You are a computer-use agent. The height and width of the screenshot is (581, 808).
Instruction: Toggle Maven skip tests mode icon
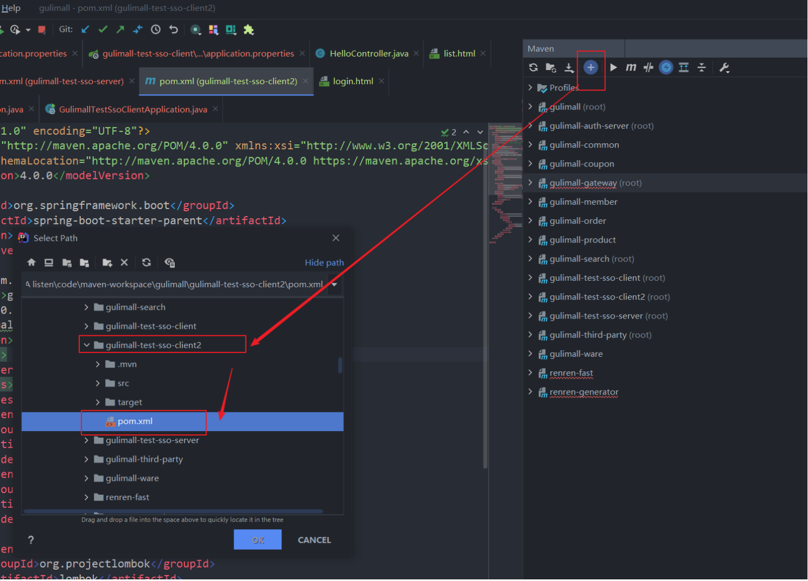[666, 67]
